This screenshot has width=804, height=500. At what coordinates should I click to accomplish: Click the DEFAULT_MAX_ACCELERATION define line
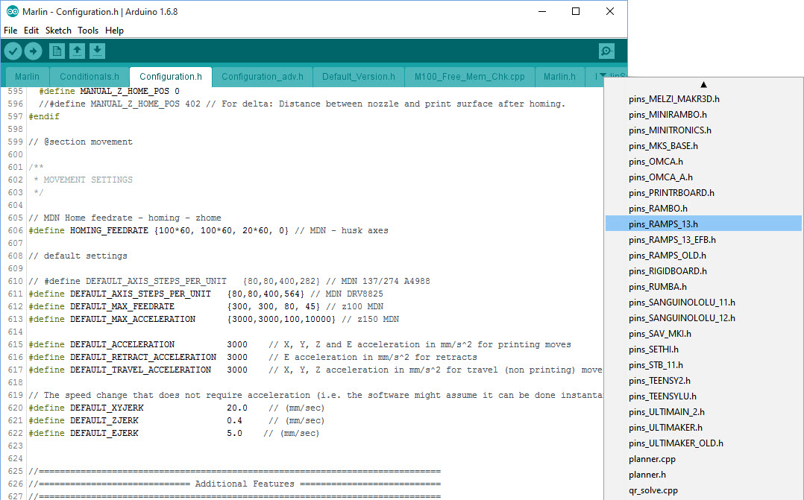(214, 319)
